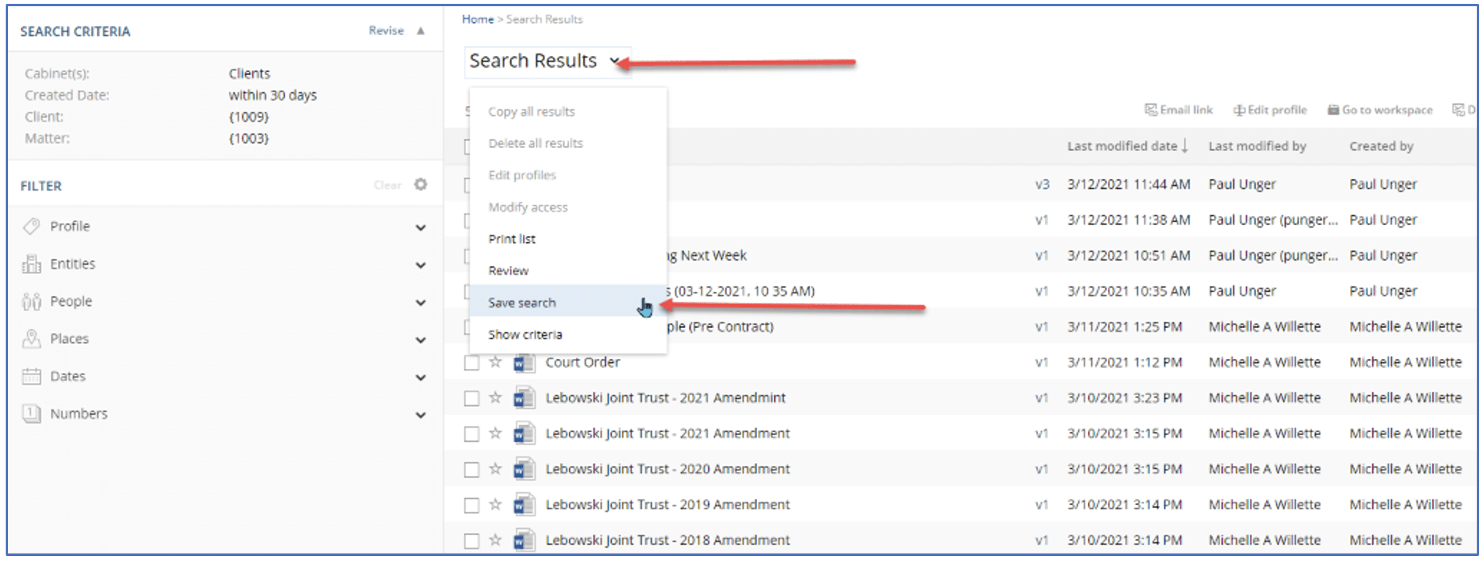Click the Numbers filter icon
The height and width of the screenshot is (561, 1483).
coord(31,414)
